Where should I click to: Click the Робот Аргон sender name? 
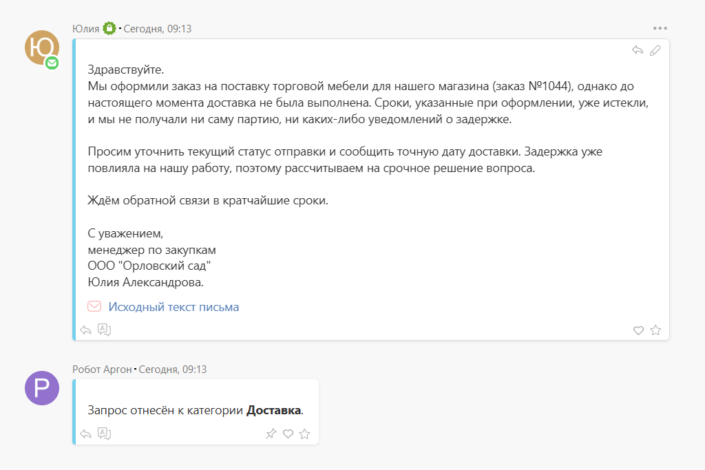pos(102,370)
